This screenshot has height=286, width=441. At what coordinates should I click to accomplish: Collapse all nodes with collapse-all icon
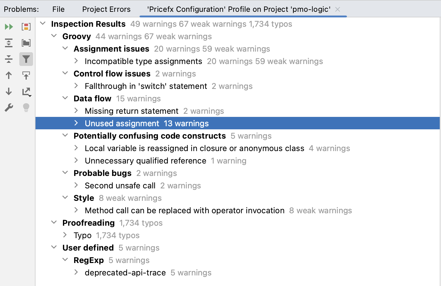9,59
